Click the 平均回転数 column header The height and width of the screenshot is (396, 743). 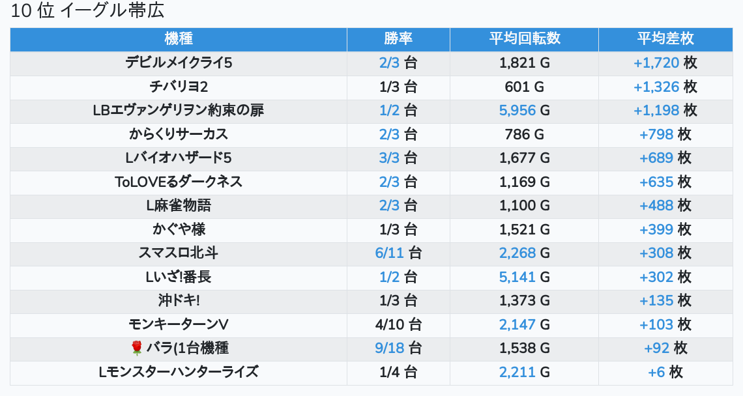tap(524, 39)
